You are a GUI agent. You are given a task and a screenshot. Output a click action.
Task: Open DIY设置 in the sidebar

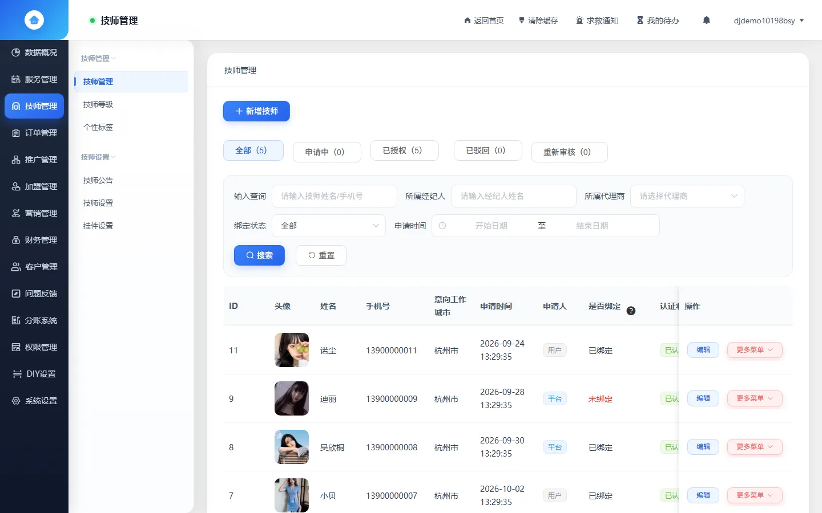pos(34,374)
